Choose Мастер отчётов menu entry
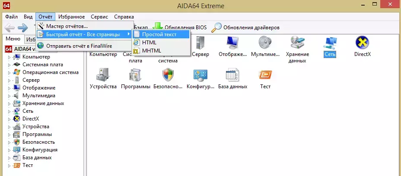Image resolution: width=401 pixels, height=176 pixels. [x=85, y=26]
